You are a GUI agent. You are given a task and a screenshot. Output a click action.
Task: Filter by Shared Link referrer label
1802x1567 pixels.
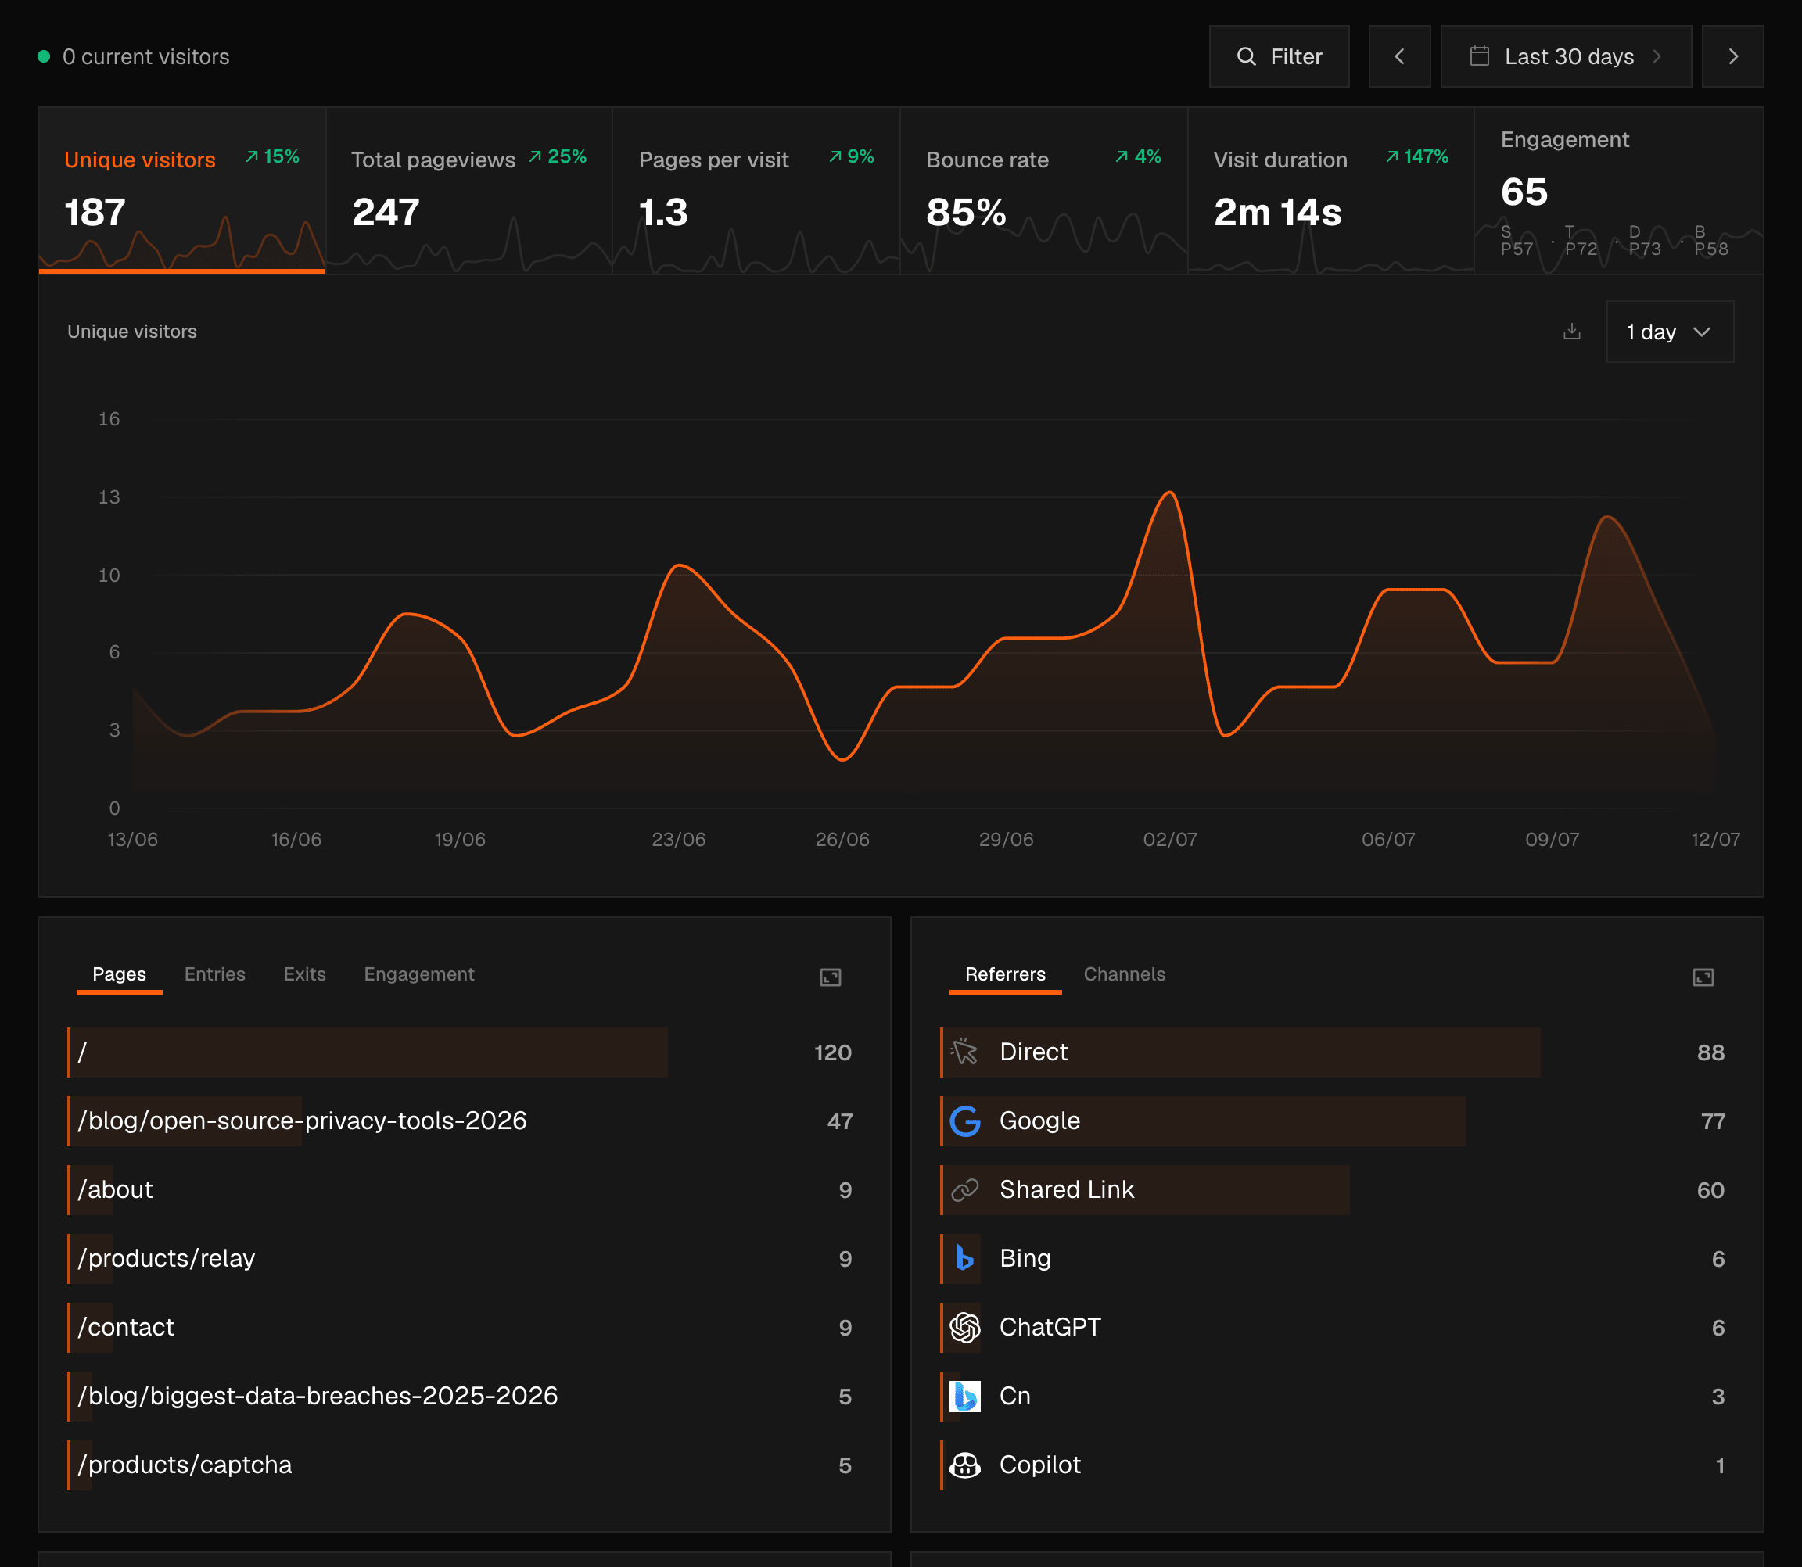1066,1189
